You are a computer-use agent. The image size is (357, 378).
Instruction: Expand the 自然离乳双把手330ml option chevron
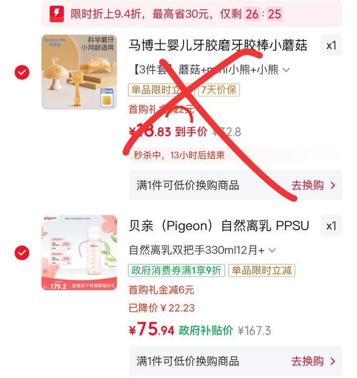tap(272, 250)
